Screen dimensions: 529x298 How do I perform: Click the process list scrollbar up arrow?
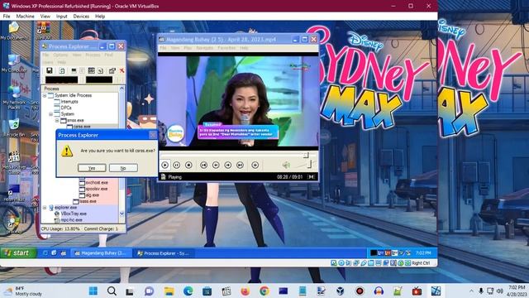pyautogui.click(x=122, y=89)
